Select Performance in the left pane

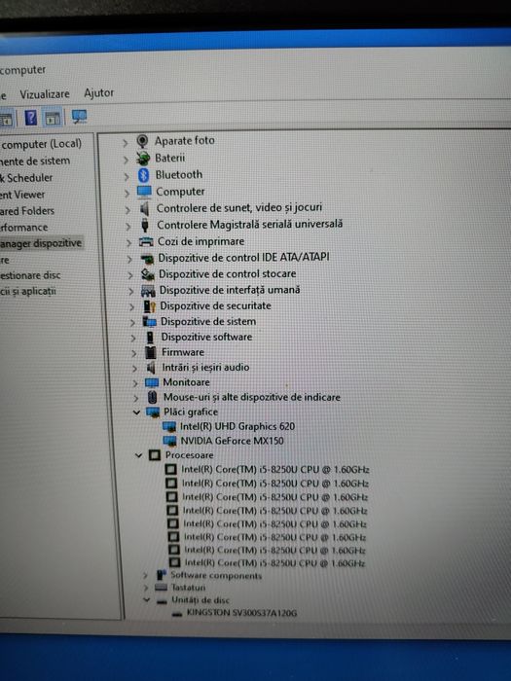click(24, 227)
